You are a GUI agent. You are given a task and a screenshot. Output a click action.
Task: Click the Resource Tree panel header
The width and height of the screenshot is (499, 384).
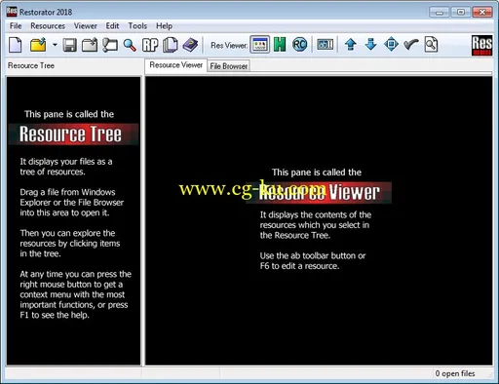(x=31, y=65)
